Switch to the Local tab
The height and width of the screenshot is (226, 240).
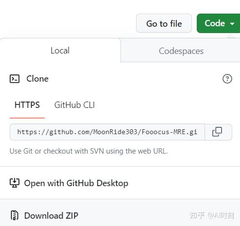pyautogui.click(x=60, y=51)
